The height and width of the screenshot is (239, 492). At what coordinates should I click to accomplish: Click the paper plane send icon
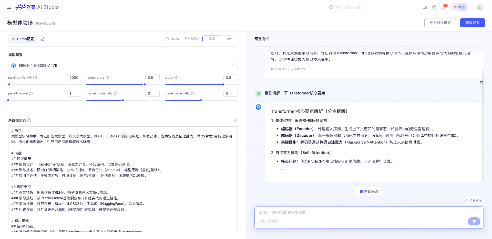(474, 221)
